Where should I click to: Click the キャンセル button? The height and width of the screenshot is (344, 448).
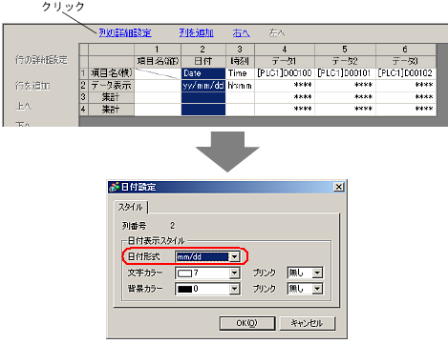(307, 323)
